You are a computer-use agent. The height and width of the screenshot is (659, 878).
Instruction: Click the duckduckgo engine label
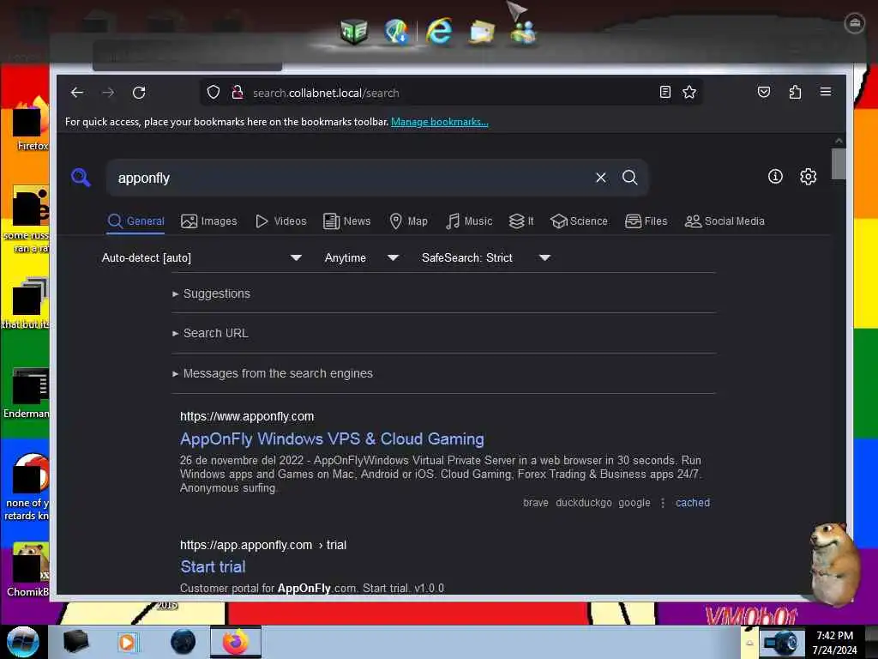point(583,503)
